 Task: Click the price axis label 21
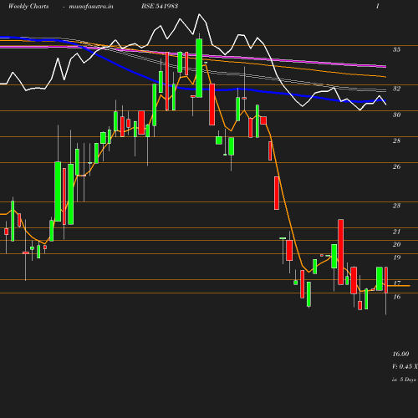pyautogui.click(x=396, y=232)
